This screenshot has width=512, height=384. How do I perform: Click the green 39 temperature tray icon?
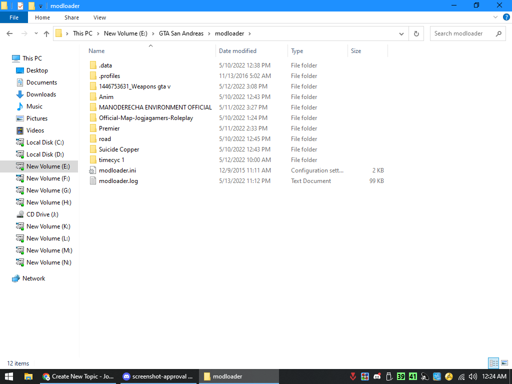pos(400,376)
